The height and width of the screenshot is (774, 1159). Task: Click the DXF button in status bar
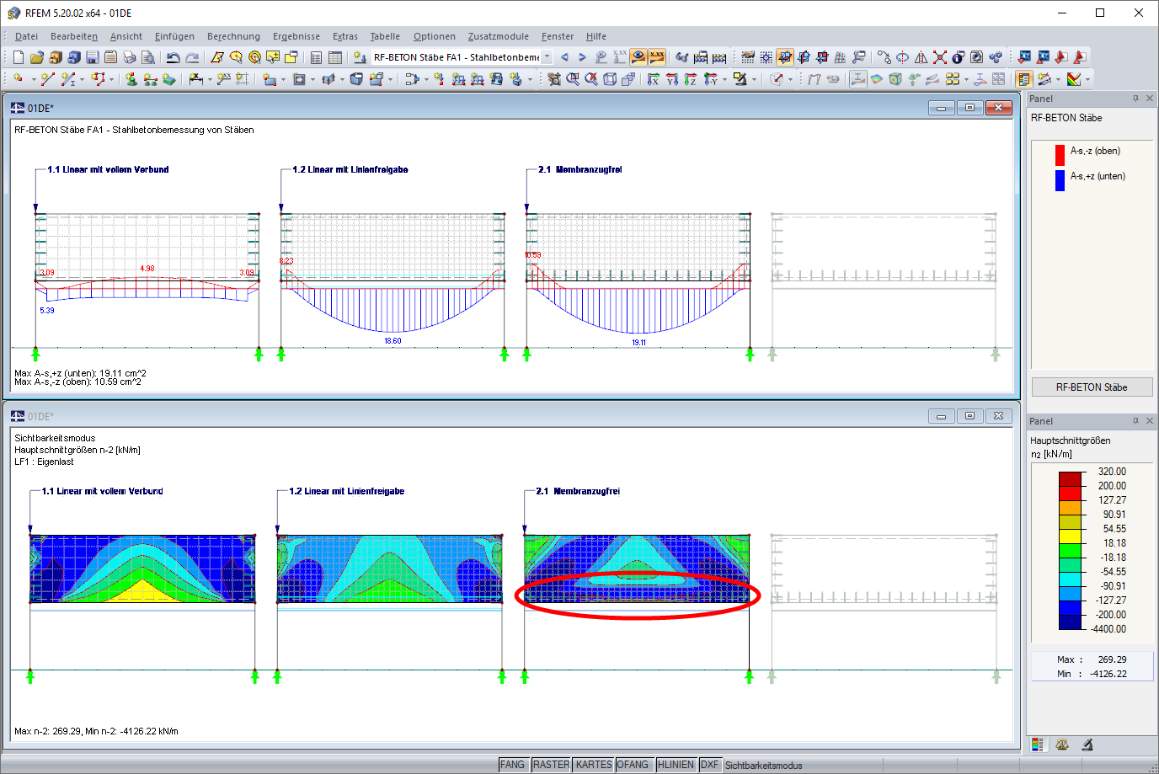709,765
